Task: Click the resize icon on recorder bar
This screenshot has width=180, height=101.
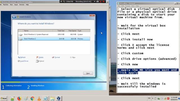Action: click(x=61, y=1)
